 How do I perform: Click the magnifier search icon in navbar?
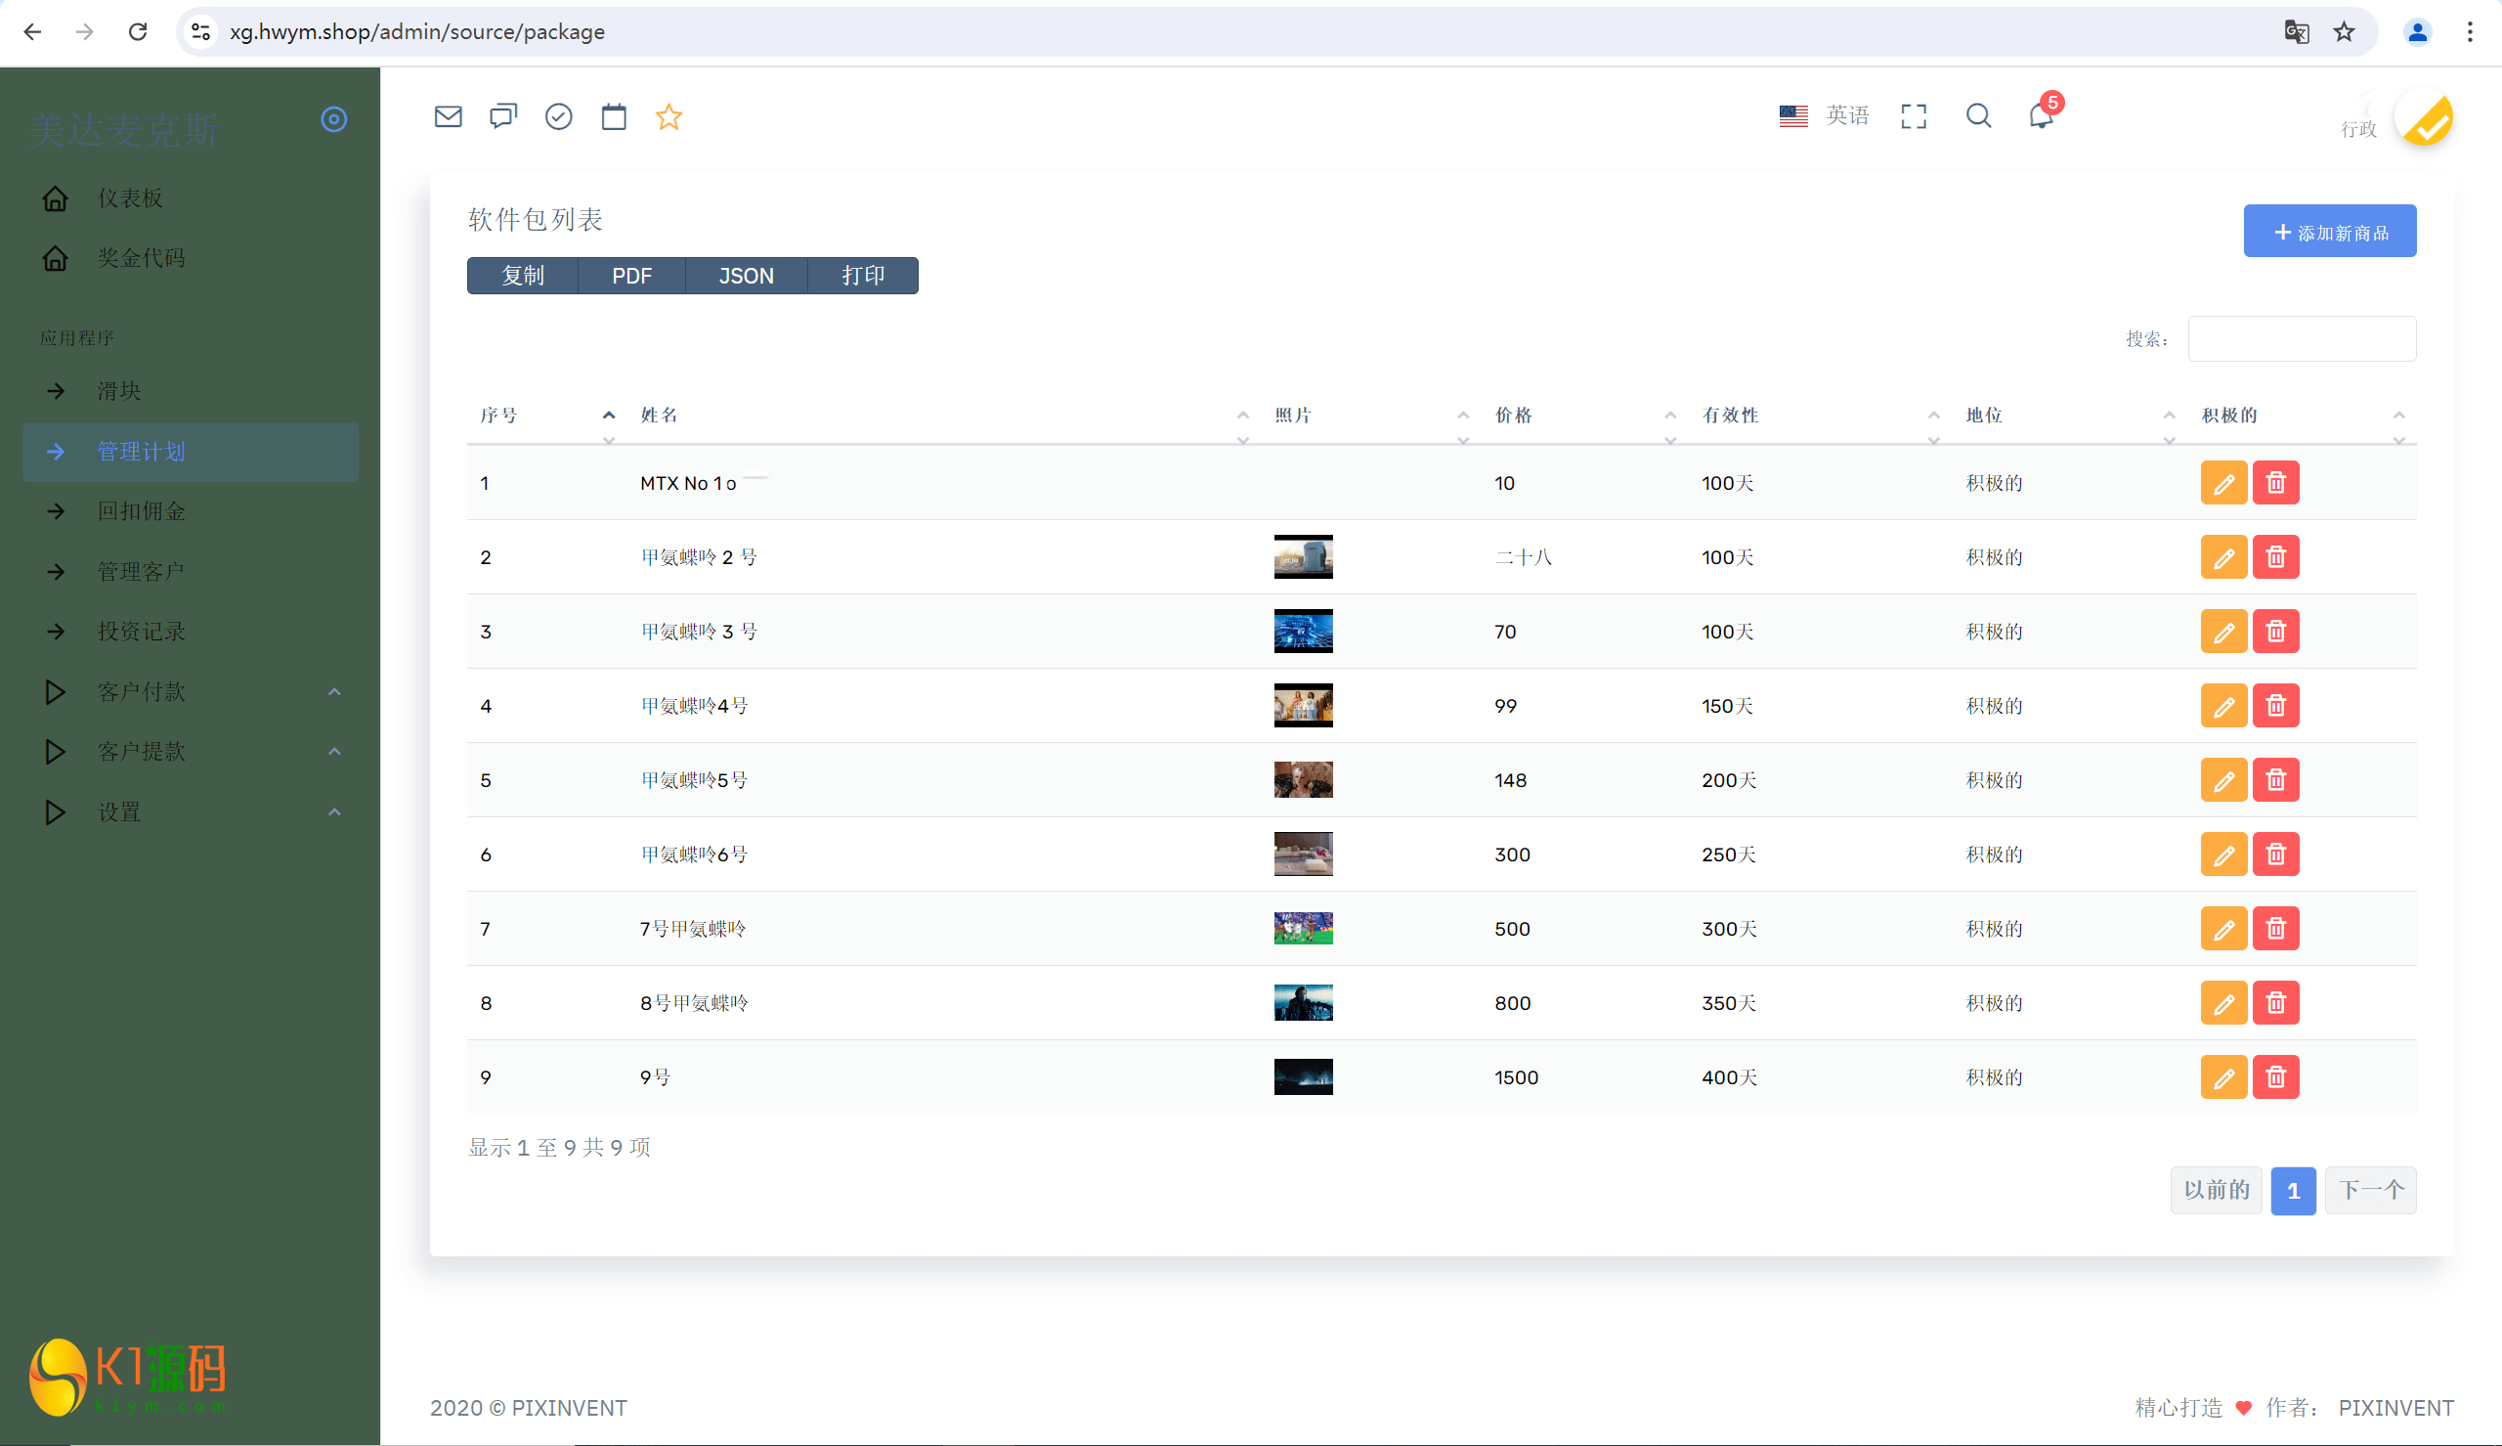(1978, 116)
